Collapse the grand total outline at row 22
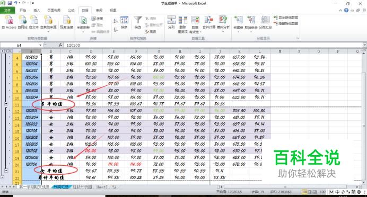Viewport: 367px width, 197px height. point(2,177)
